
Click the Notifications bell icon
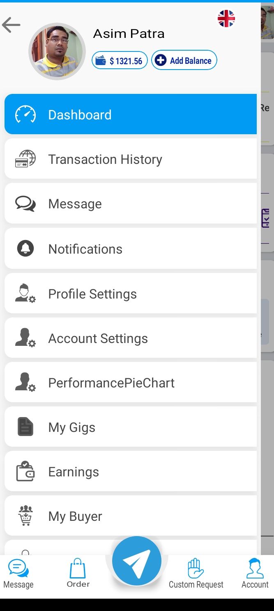coord(25,249)
